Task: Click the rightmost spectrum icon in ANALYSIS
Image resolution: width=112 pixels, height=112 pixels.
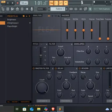Action: (x=59, y=16)
